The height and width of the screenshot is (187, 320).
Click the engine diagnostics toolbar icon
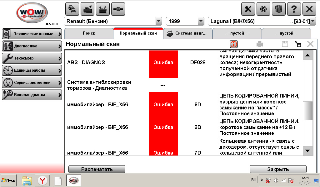pyautogui.click(x=87, y=9)
